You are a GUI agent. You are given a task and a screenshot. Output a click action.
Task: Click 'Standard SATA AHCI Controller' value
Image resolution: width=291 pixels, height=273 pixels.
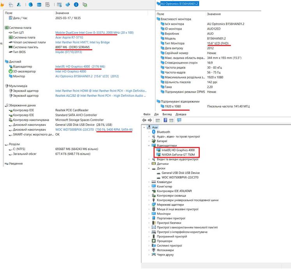click(76, 115)
